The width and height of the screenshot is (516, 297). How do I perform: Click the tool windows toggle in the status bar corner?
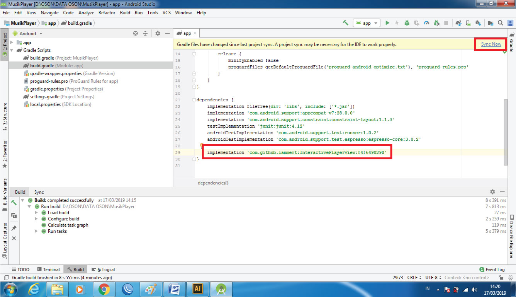(7, 278)
